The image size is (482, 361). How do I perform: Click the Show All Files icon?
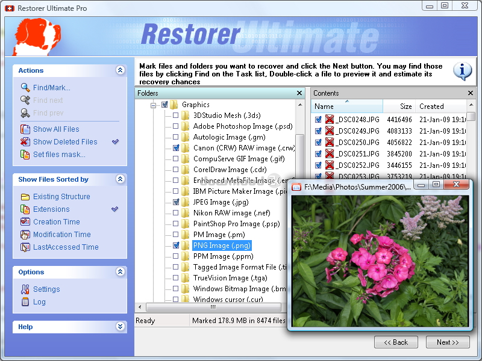(25, 129)
